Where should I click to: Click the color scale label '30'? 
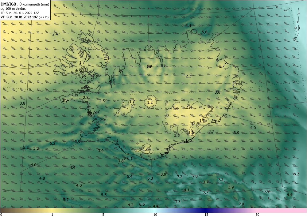point(258,215)
